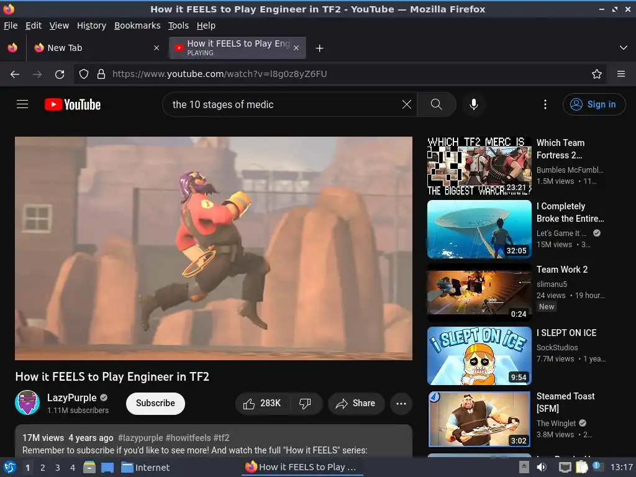Open the Bookmarks menu
The width and height of the screenshot is (636, 477).
coord(137,25)
